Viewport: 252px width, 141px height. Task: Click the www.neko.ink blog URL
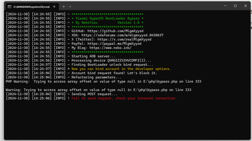pyautogui.click(x=110, y=48)
